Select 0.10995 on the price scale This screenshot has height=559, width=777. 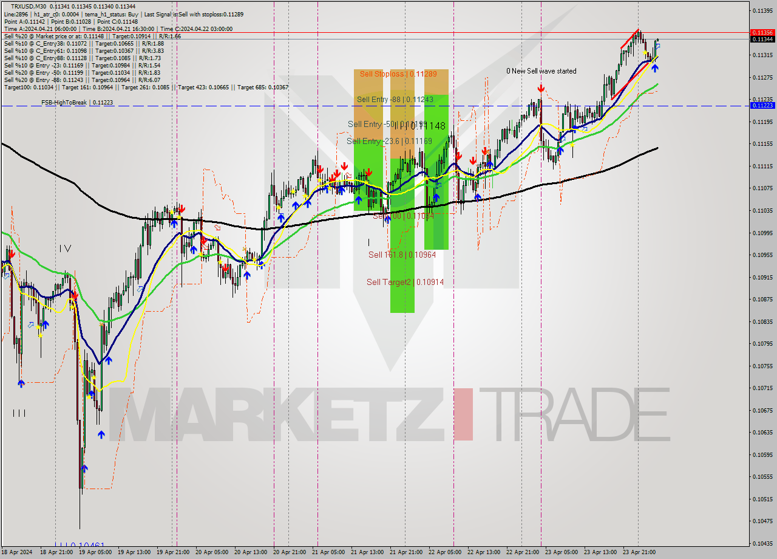(x=762, y=233)
